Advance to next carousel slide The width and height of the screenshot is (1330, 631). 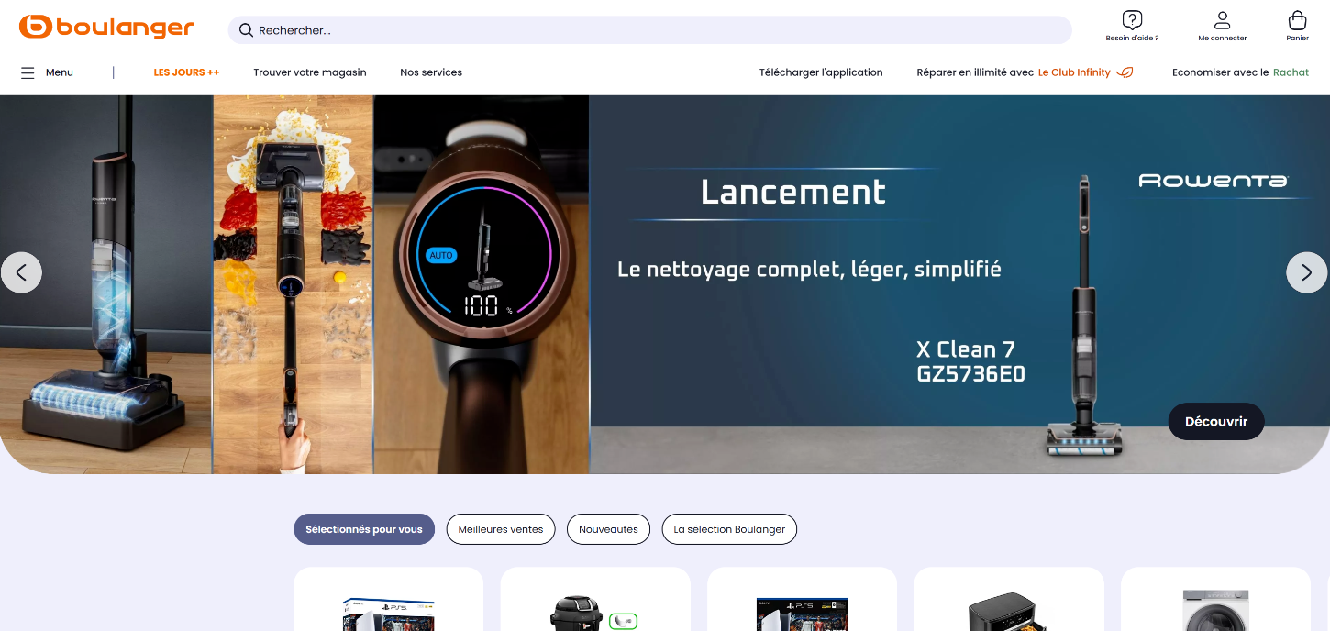1306,272
